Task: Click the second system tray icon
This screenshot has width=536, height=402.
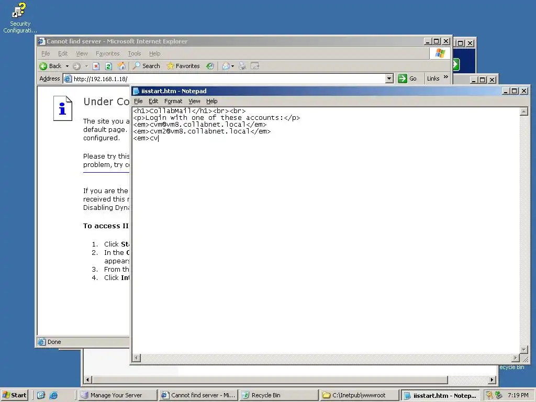Action: point(499,395)
